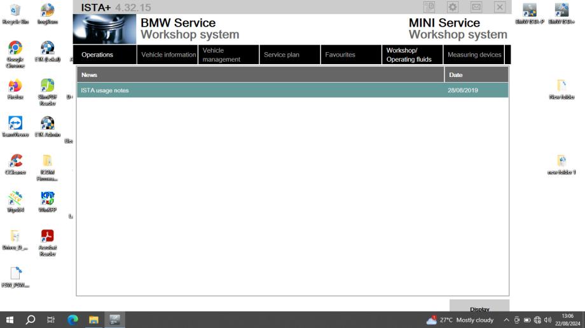Open the taskbar clock and date
The image size is (585, 328).
click(x=567, y=320)
